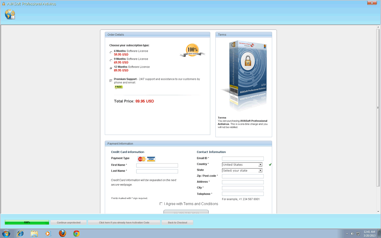Launch Firefox from the taskbar
381x238 pixels.
(x=62, y=233)
